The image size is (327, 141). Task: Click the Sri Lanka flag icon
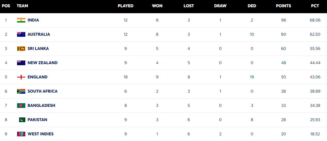pos(21,49)
